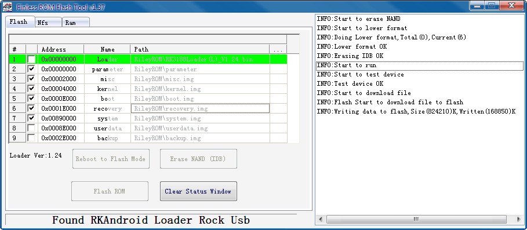This screenshot has width=527, height=230.
Task: Switch to the Nfs tab
Action: pos(48,23)
